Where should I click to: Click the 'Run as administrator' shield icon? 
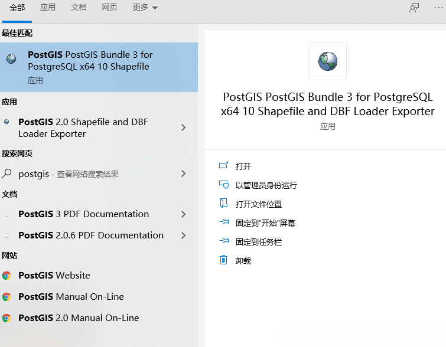[x=223, y=185]
